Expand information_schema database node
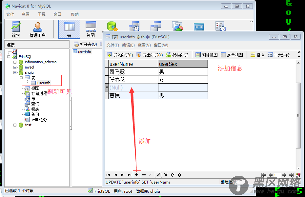The width and height of the screenshot is (305, 197). click(15, 62)
